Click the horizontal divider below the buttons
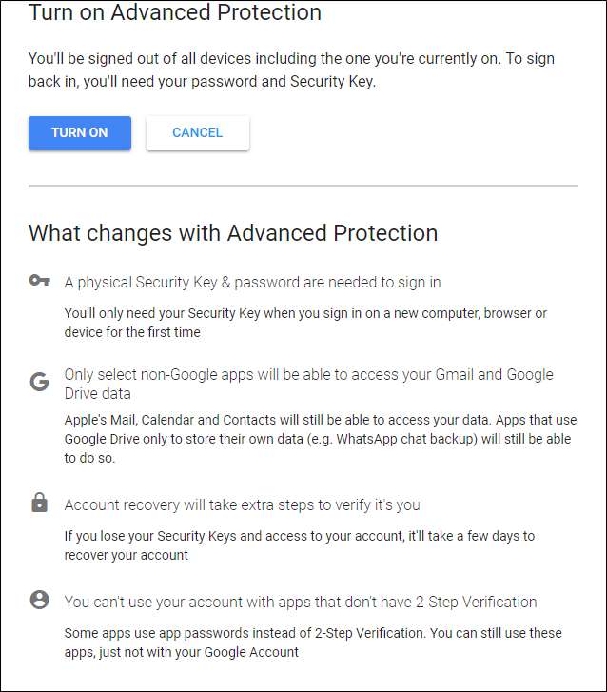607x692 pixels. click(303, 185)
